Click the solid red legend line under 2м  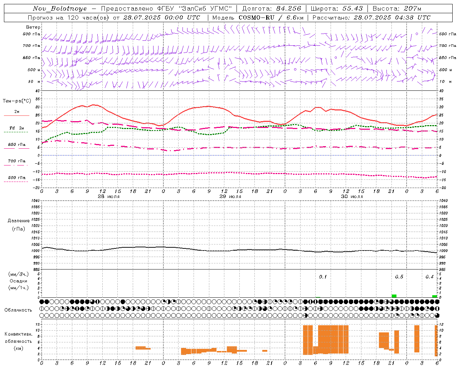tap(16, 116)
